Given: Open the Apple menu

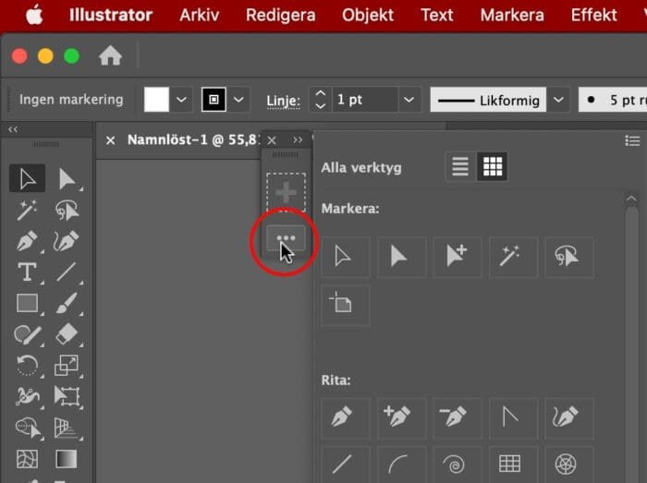Looking at the screenshot, I should pyautogui.click(x=34, y=16).
